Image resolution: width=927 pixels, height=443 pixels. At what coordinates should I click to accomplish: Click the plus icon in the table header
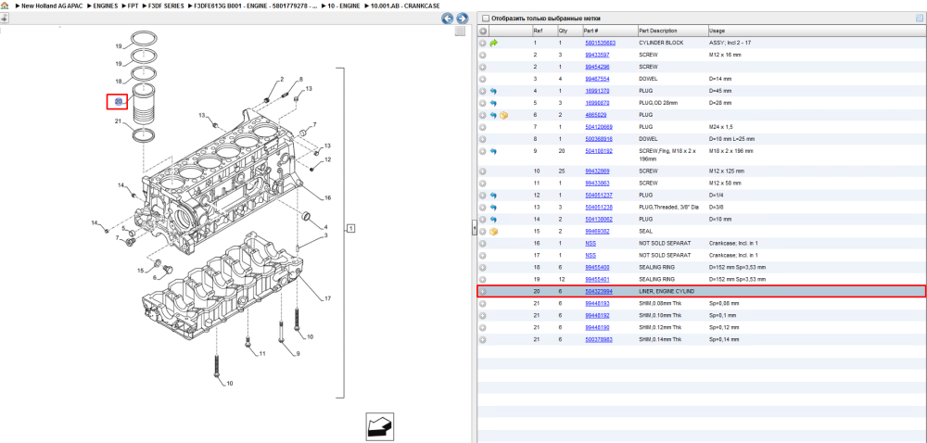click(483, 31)
